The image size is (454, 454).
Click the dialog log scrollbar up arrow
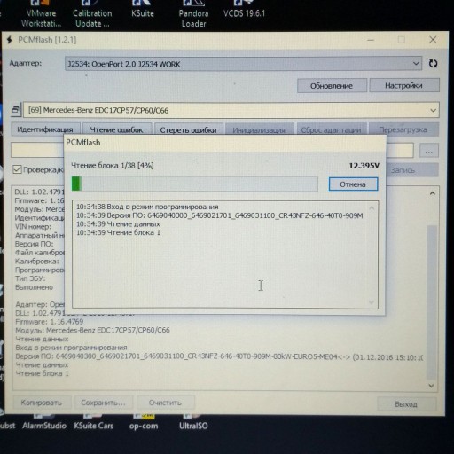[372, 207]
